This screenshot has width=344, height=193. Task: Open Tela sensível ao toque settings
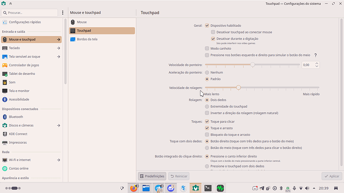pyautogui.click(x=31, y=57)
